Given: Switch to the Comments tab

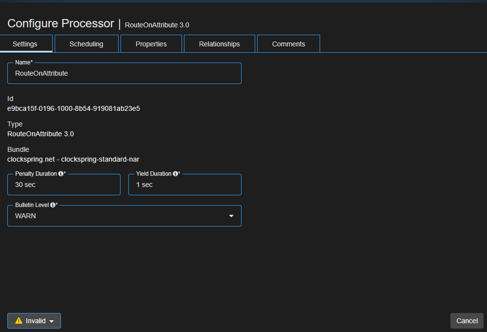Looking at the screenshot, I should point(288,43).
